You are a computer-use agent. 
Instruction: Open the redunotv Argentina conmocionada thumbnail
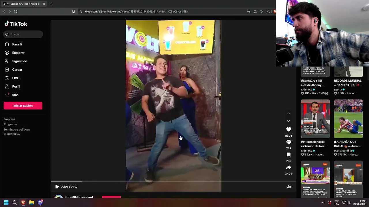[315, 119]
